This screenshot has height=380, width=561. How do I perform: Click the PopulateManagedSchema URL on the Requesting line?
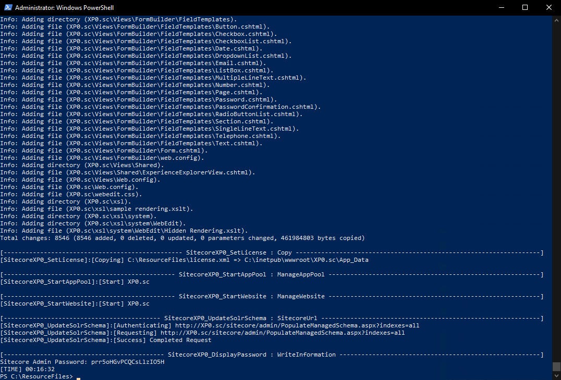pyautogui.click(x=282, y=333)
